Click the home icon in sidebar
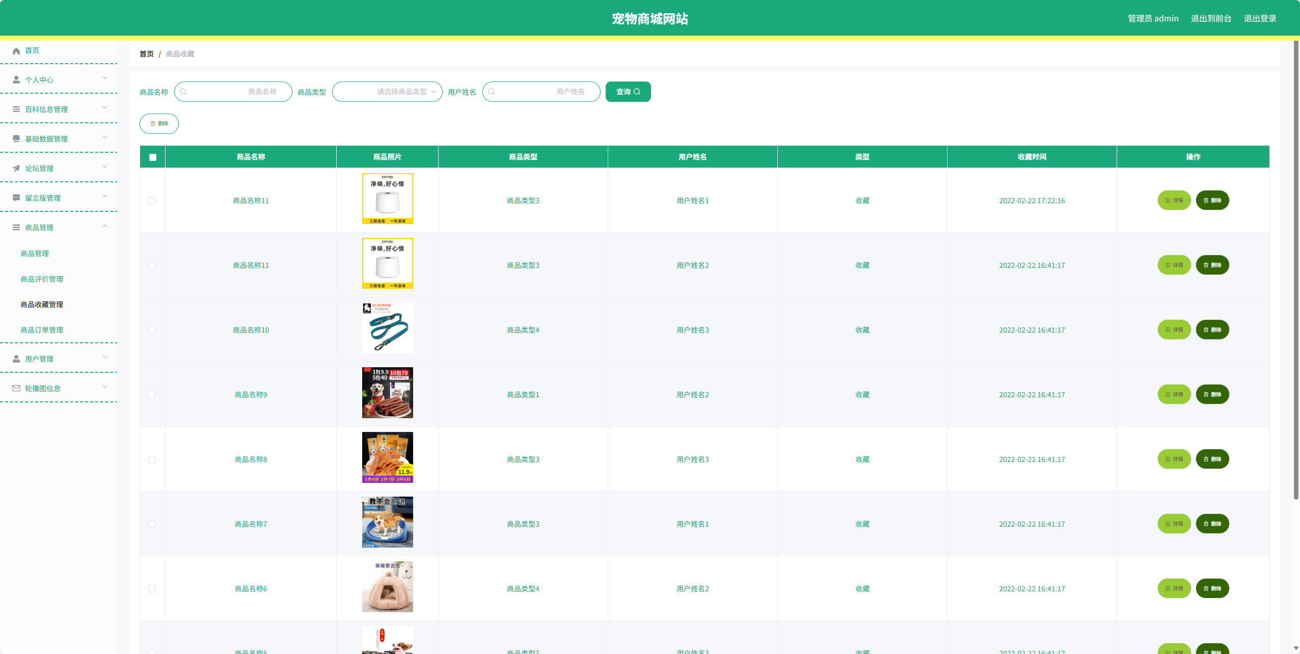 [16, 51]
